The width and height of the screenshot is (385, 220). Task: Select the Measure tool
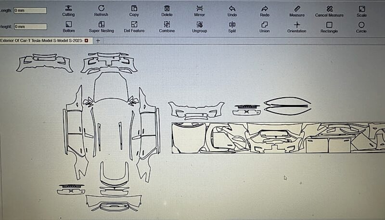click(x=297, y=8)
